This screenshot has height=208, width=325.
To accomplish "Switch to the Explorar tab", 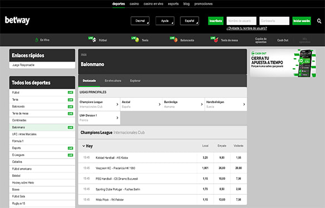I will 135,80.
